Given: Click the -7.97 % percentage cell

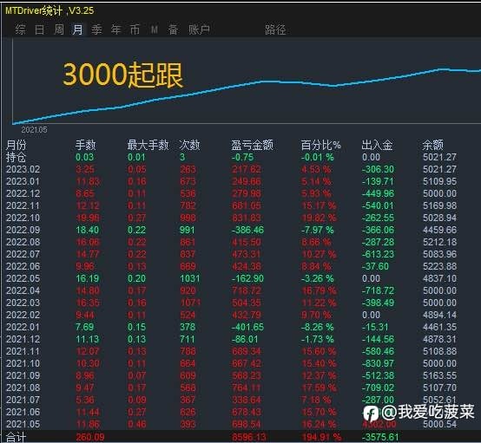Looking at the screenshot, I should (x=317, y=230).
